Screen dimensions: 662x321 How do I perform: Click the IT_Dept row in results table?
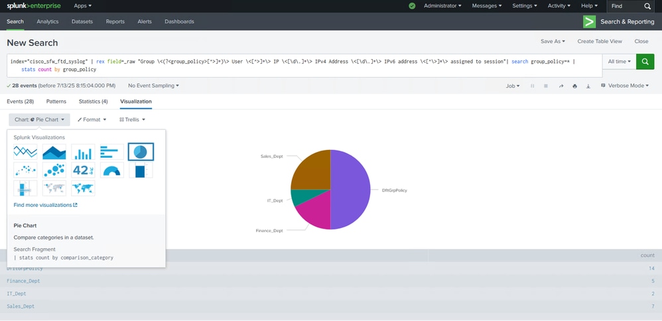tap(331, 294)
